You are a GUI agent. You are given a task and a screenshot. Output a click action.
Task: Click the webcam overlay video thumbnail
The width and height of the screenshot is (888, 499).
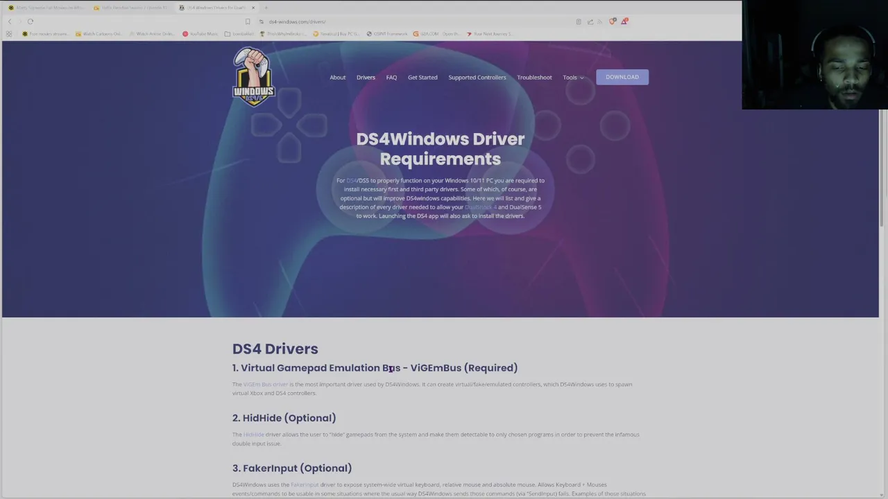coord(814,55)
